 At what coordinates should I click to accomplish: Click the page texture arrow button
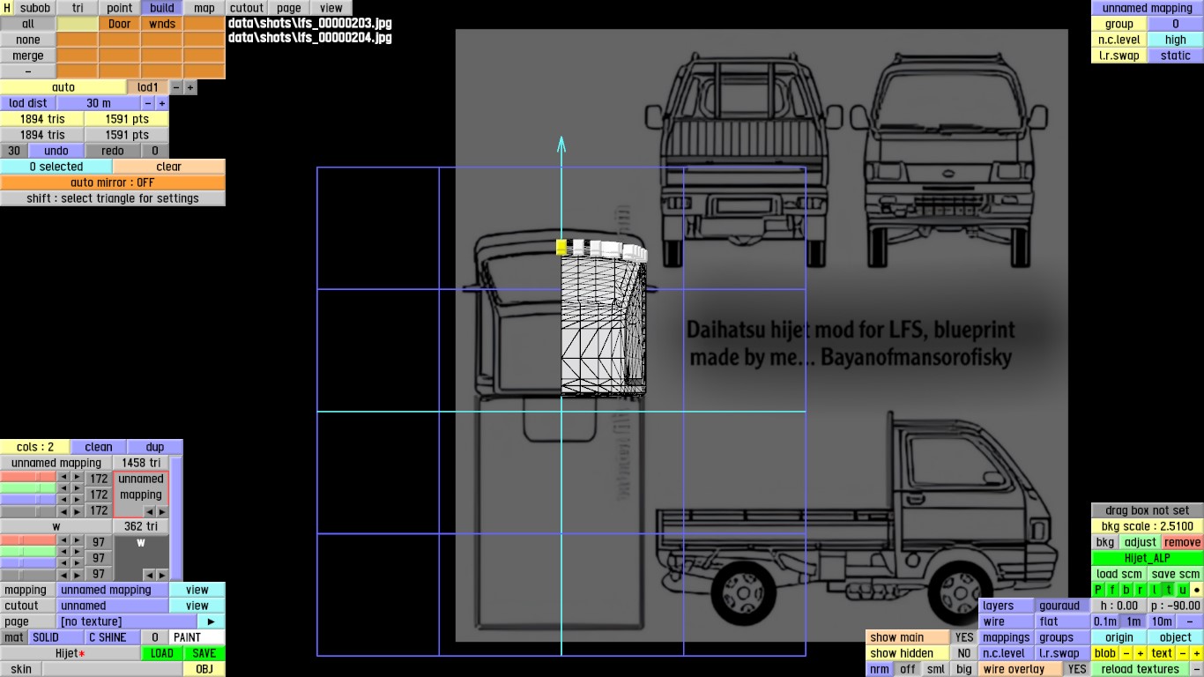pyautogui.click(x=211, y=621)
